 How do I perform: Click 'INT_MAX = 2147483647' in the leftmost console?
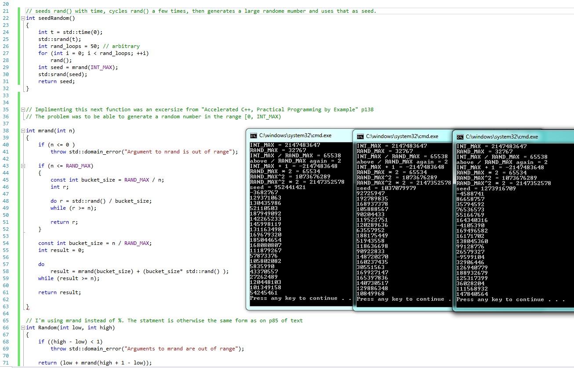(285, 145)
